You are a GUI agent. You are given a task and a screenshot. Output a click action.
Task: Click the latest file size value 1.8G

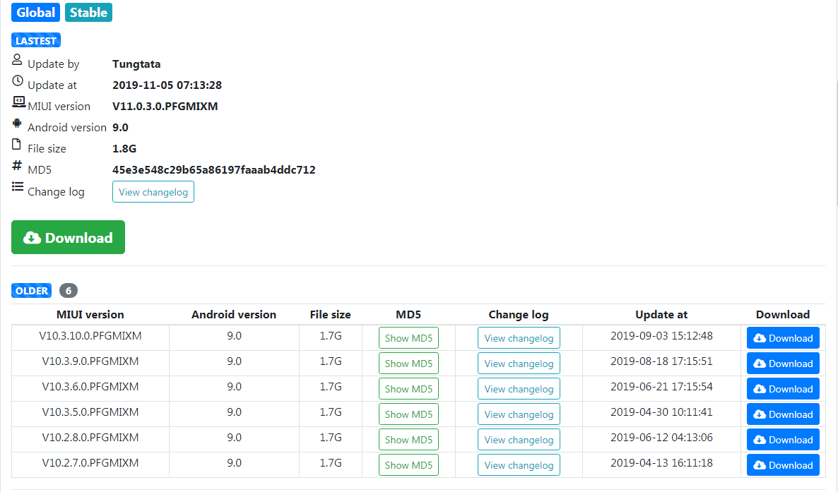[x=124, y=148]
